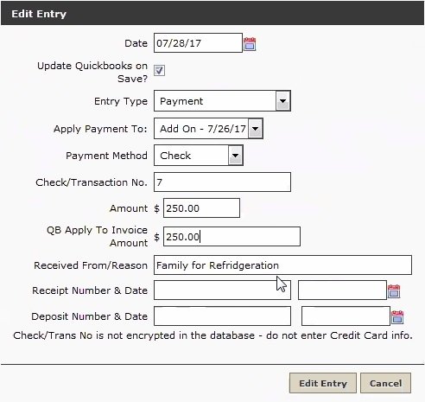Click the Edit Entry button
The height and width of the screenshot is (402, 425).
click(x=323, y=383)
